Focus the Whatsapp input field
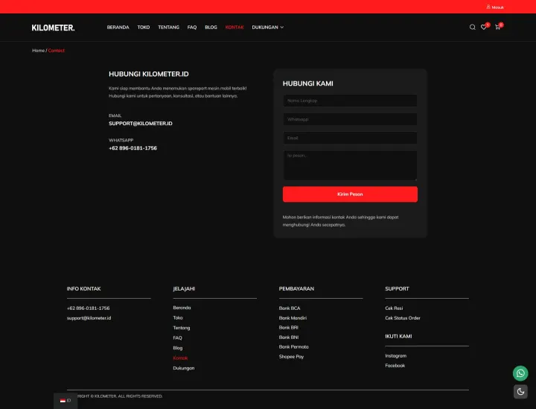 coord(350,119)
